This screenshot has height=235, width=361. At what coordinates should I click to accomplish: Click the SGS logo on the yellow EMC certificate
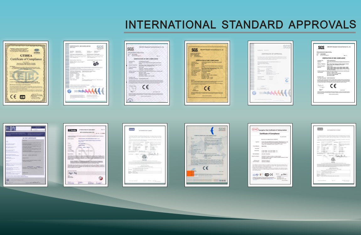[195, 50]
